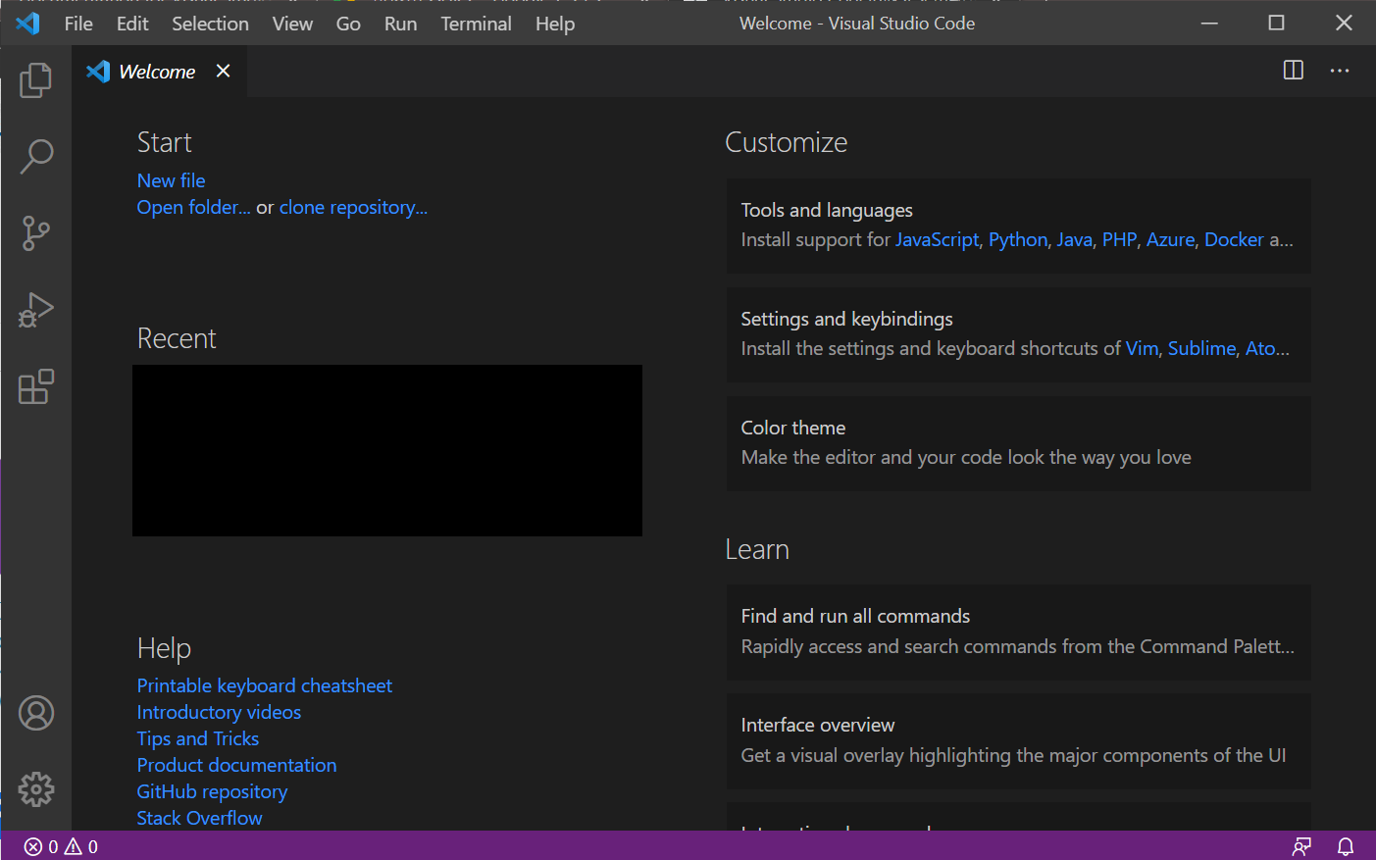Open the Selection menu
1376x860 pixels.
(x=210, y=24)
